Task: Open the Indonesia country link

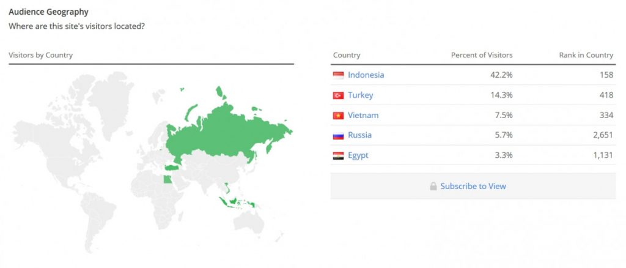Action: pyautogui.click(x=366, y=75)
